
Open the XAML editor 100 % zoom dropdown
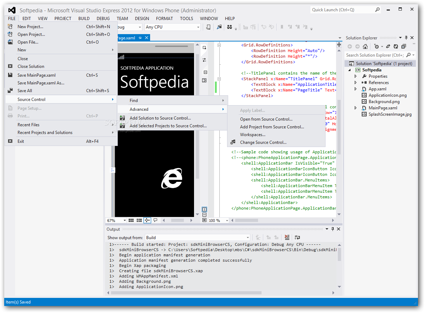tap(227, 221)
